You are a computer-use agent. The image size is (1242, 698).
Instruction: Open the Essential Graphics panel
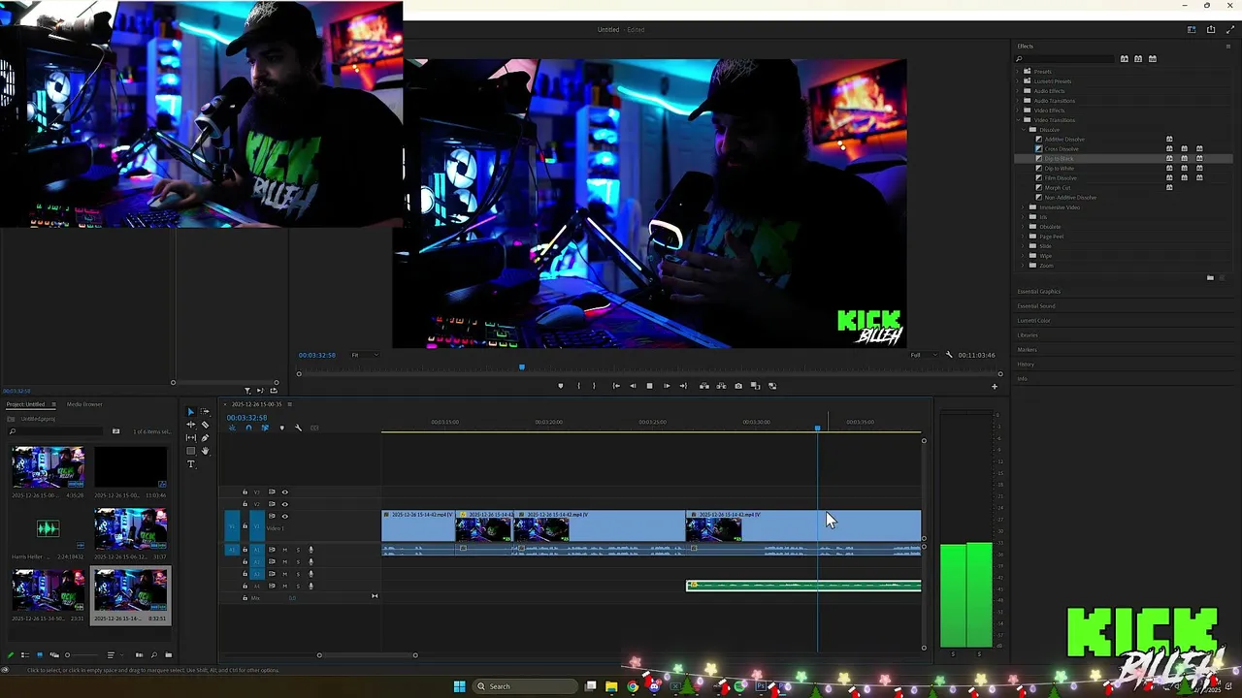point(1039,292)
